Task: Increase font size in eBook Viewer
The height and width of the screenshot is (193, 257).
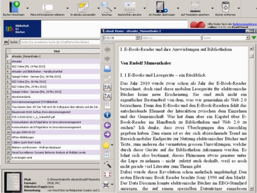Action: pos(108,87)
